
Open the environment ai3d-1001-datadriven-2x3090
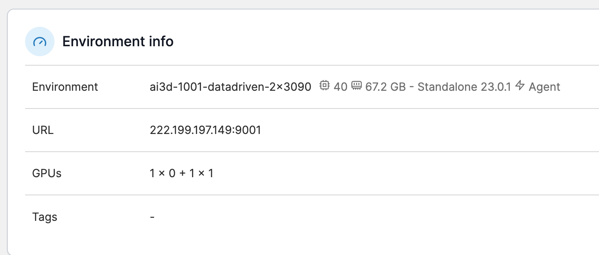point(229,86)
